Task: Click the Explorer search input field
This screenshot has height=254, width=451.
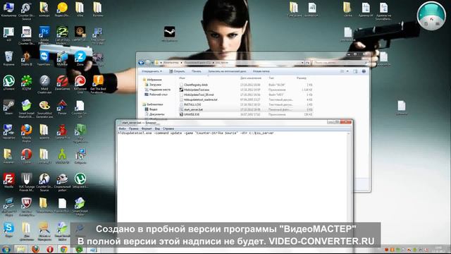Action: (x=340, y=63)
